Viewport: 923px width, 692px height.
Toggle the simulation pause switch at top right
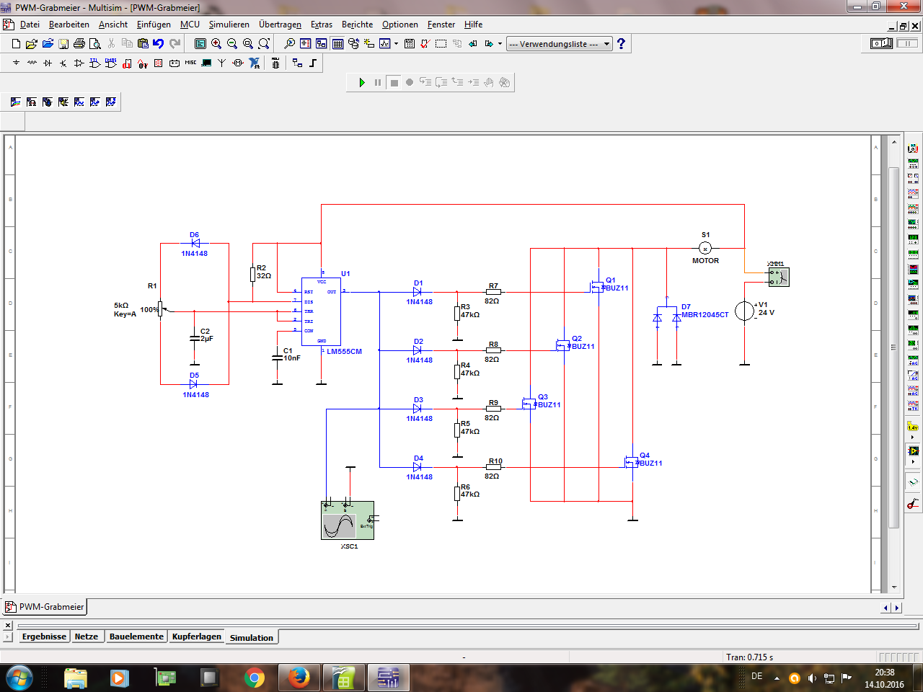point(907,43)
